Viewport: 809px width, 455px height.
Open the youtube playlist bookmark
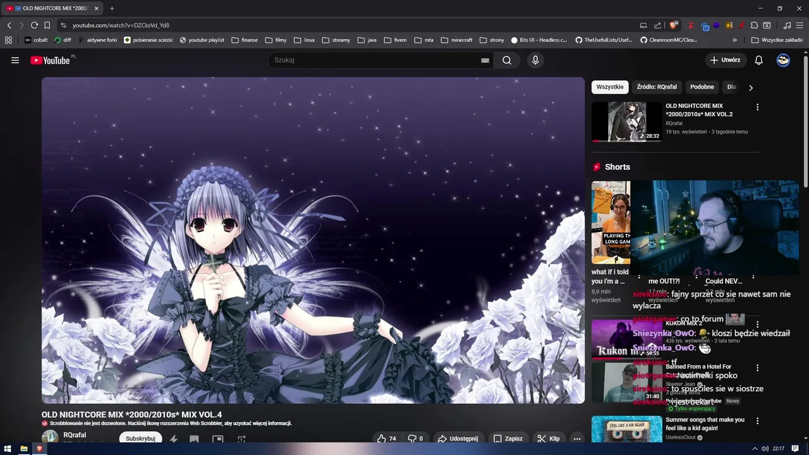(202, 40)
